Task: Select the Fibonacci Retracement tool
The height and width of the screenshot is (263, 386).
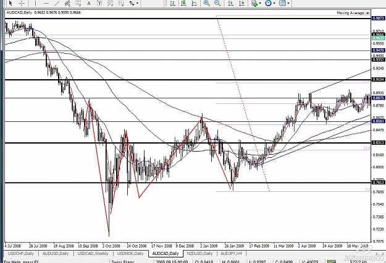Action: [x=78, y=3]
